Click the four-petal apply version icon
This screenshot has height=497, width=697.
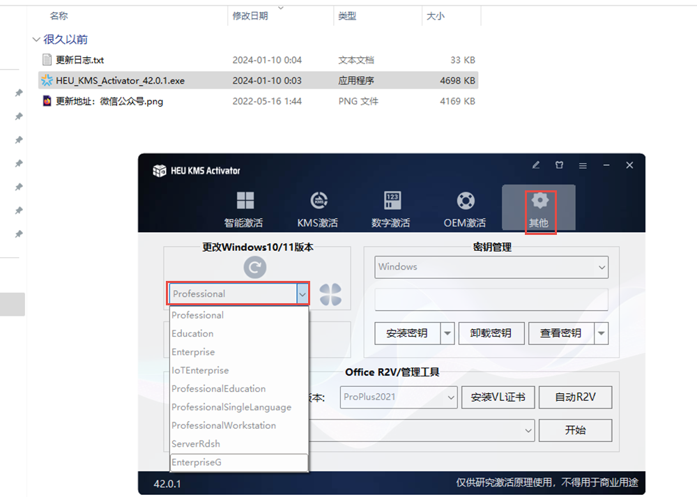click(330, 294)
